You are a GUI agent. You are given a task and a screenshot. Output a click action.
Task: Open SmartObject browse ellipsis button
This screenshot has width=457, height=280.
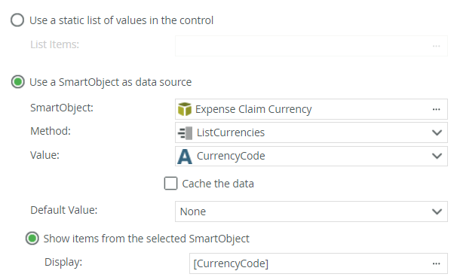[437, 109]
